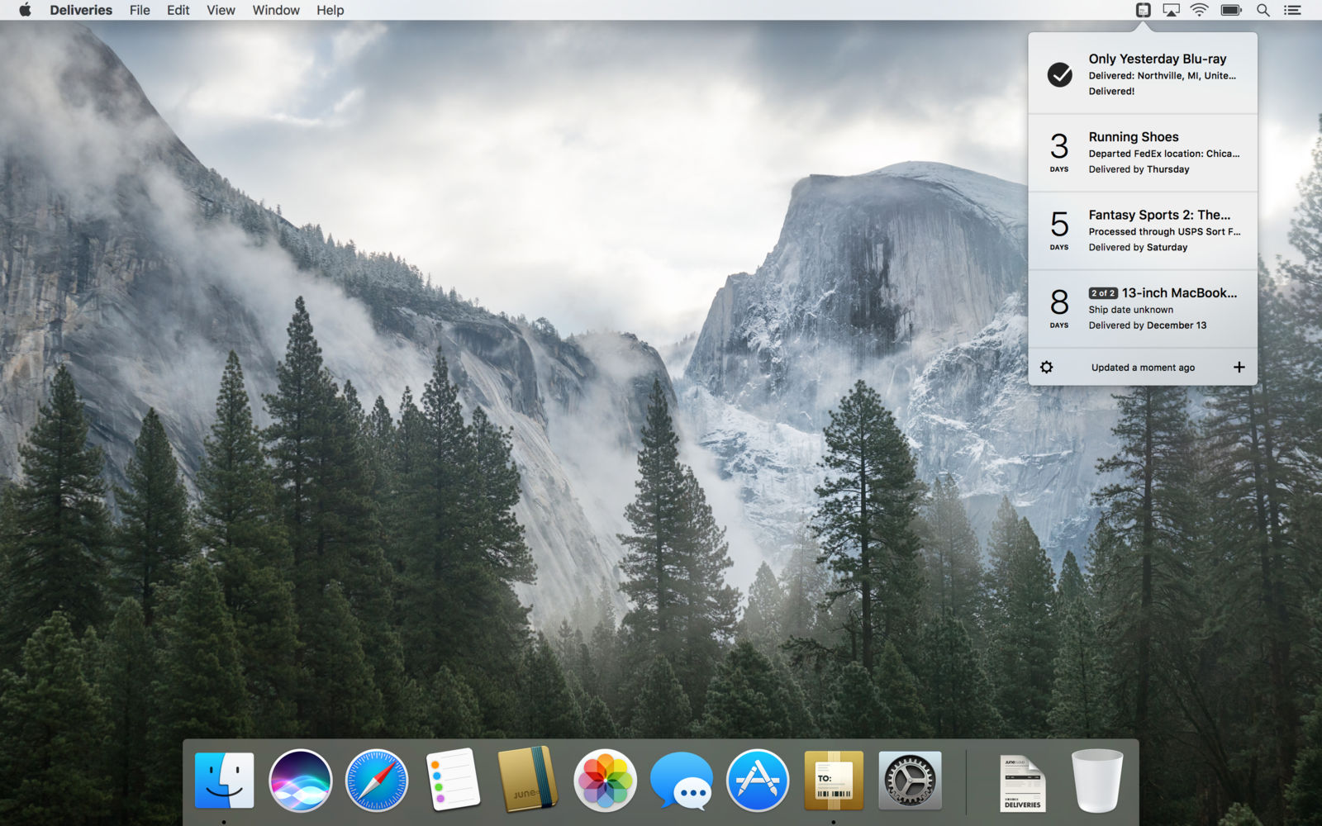Viewport: 1322px width, 826px height.
Task: Open the Deliveries settings gear
Action: (1046, 367)
